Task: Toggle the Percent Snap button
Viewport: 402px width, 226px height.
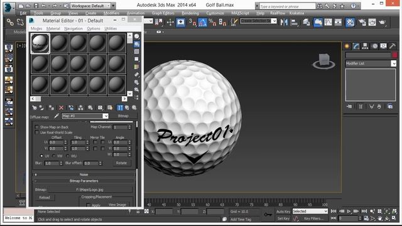Action: [x=212, y=23]
